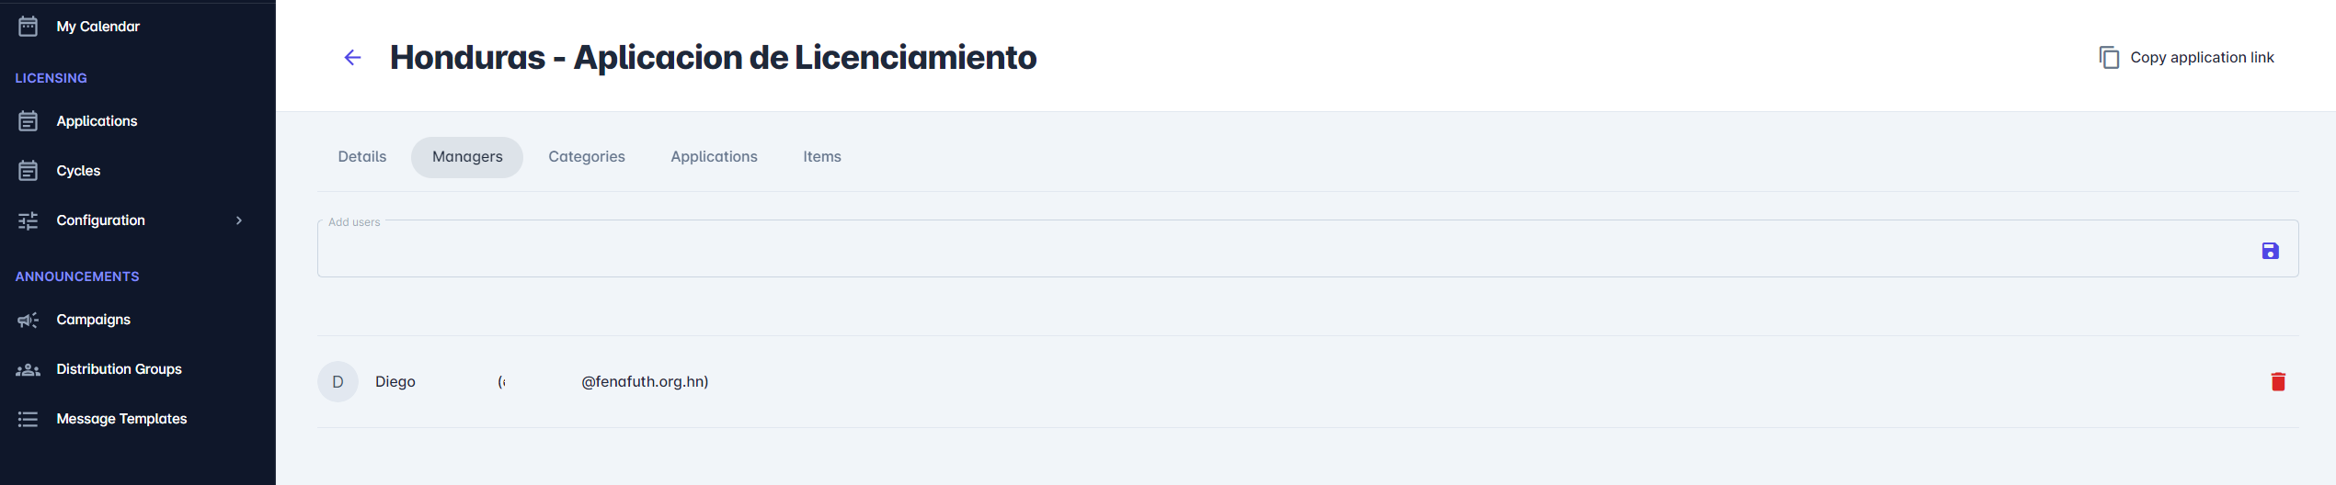Click the Campaigns megaphone icon
The image size is (2336, 485).
point(29,320)
